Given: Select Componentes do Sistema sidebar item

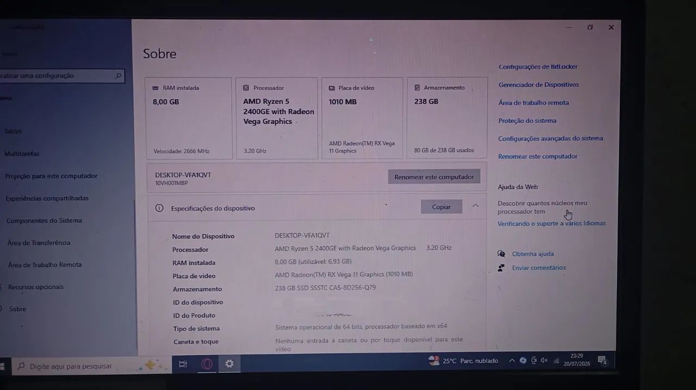Looking at the screenshot, I should (44, 221).
